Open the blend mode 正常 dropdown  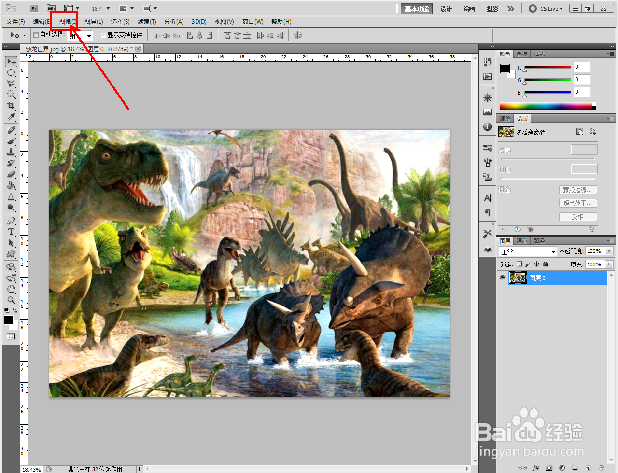point(528,251)
